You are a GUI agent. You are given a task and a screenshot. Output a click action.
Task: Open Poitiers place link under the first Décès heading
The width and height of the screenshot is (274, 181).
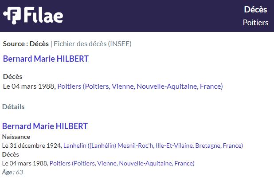point(140,86)
